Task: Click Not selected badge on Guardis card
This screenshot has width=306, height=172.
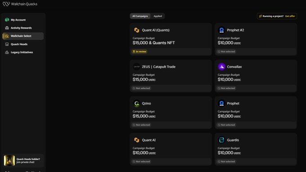Action: click(x=226, y=162)
